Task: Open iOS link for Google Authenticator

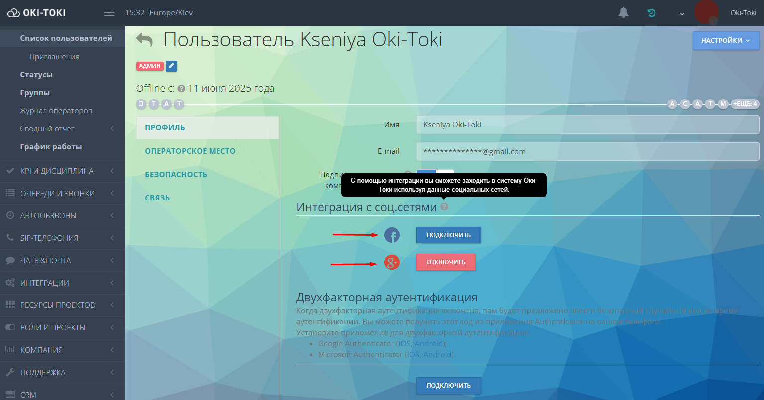Action: pyautogui.click(x=405, y=344)
